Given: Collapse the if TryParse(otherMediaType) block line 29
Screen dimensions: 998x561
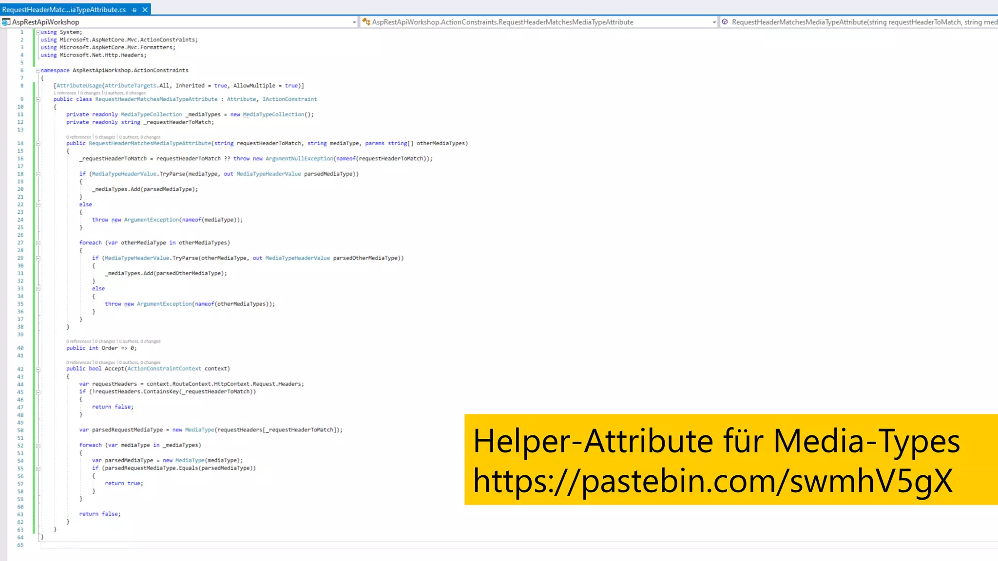Looking at the screenshot, I should (x=38, y=258).
